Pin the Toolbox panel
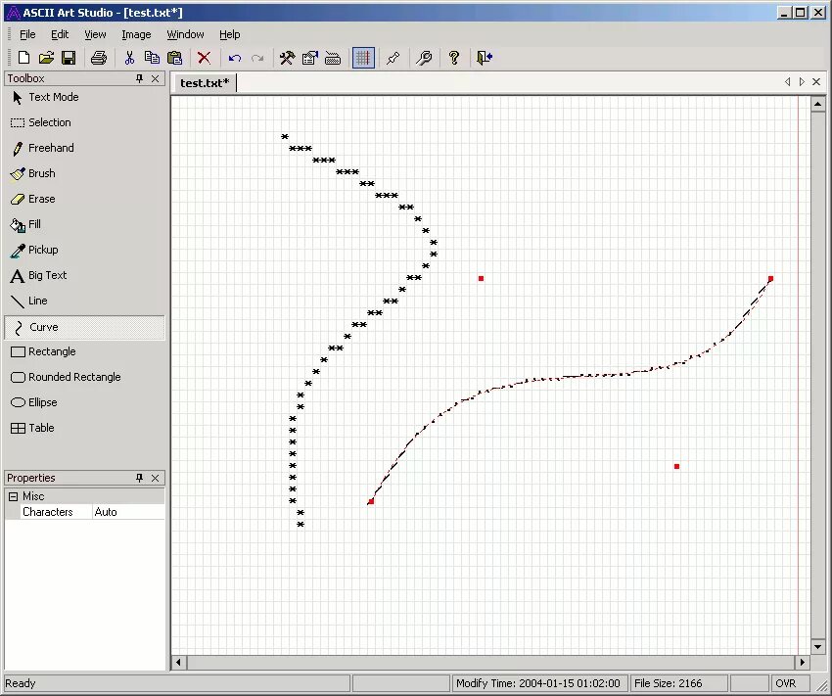Viewport: 832px width, 696px height. tap(138, 78)
